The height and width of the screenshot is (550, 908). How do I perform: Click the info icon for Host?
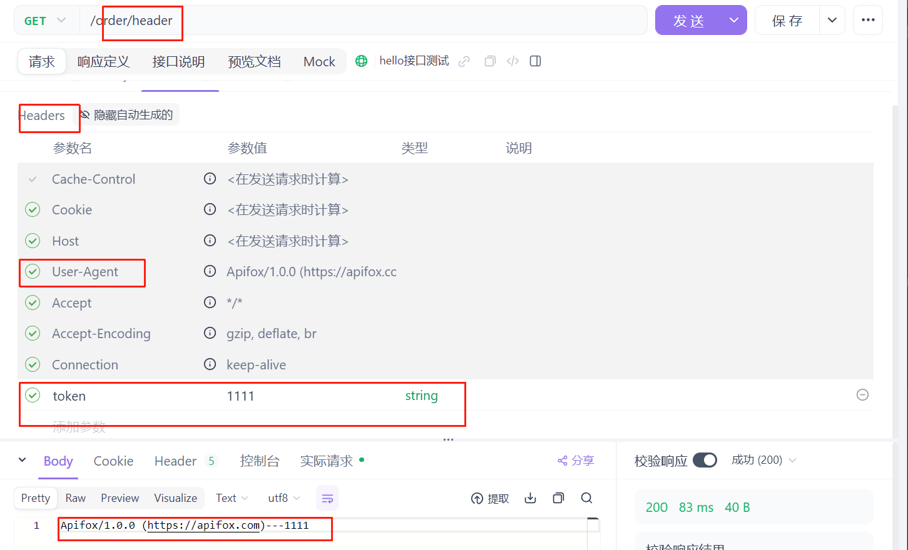pos(210,241)
